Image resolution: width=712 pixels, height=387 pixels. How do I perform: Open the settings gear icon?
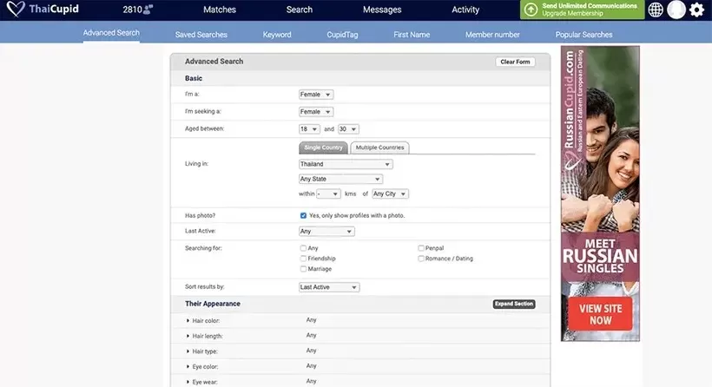click(x=696, y=10)
